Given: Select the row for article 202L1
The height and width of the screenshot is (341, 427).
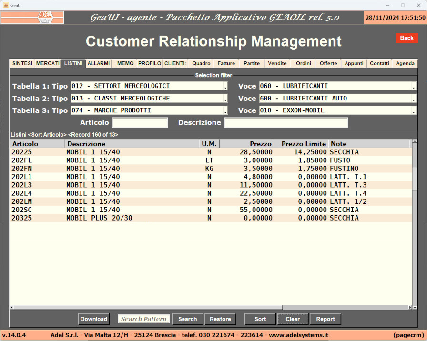Looking at the screenshot, I should 211,177.
